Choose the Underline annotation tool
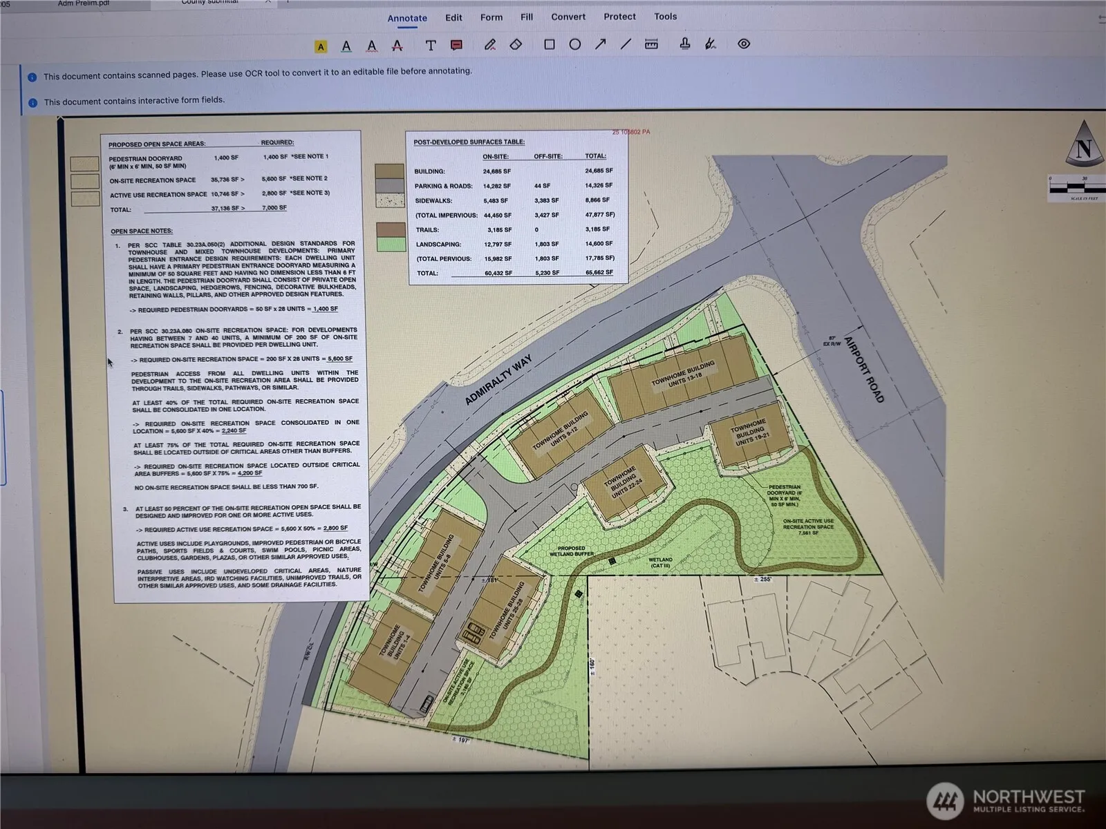 (x=346, y=46)
